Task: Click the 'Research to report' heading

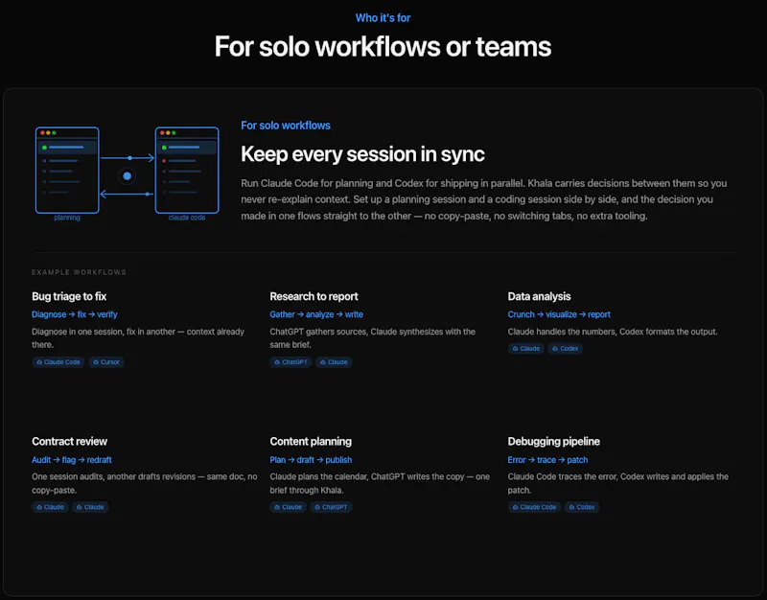Action: coord(314,296)
